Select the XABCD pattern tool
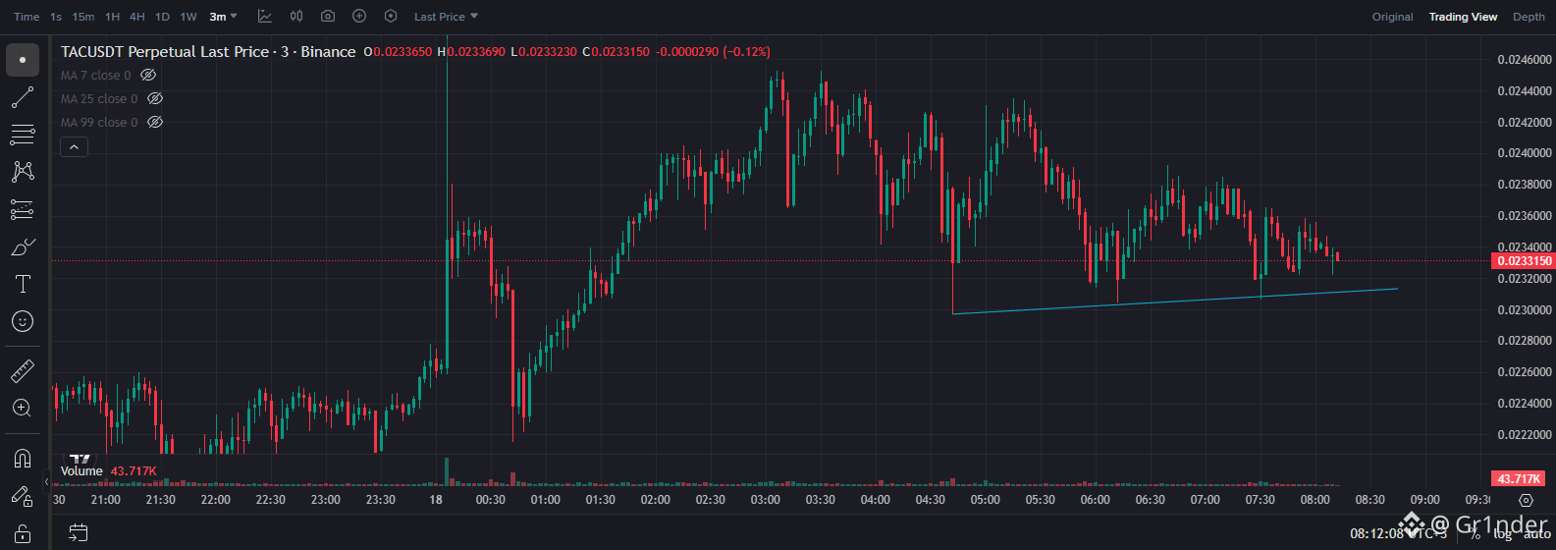The width and height of the screenshot is (1556, 550). coord(23,172)
